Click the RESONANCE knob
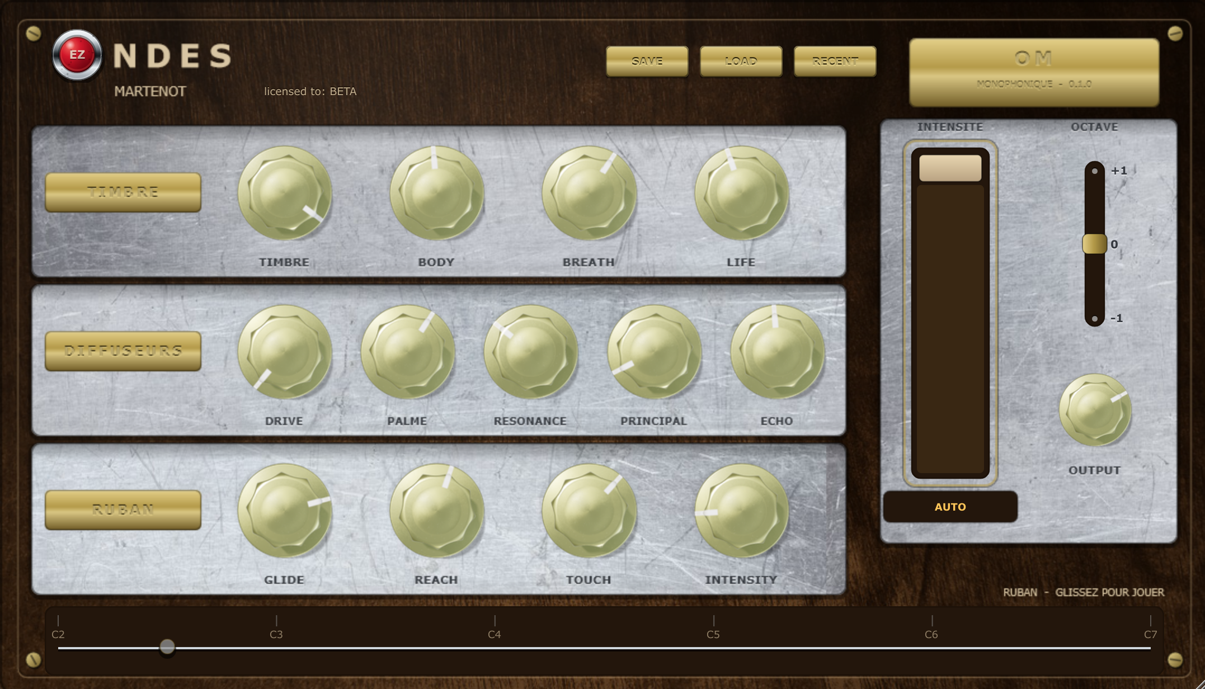 530,352
